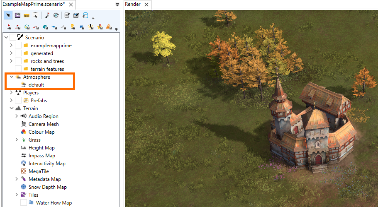This screenshot has height=207, width=378.
Task: Toggle the locked flag marker filter
Action: 9,27
